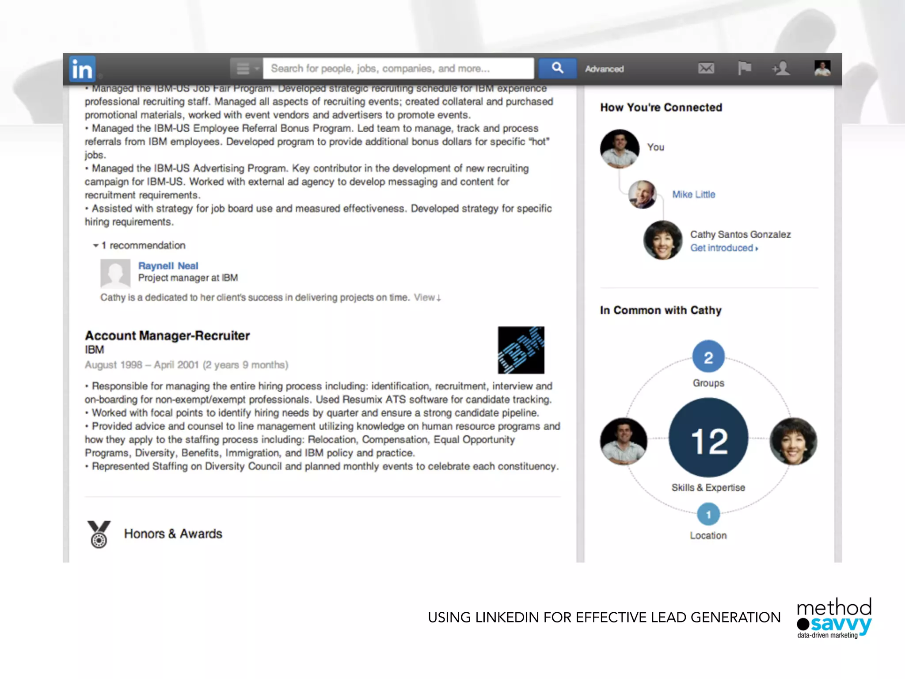905x679 pixels.
Task: Click the search field for people and jobs
Action: [398, 69]
